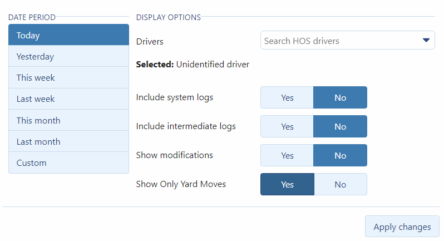Turn on Show modifications with Yes

point(287,155)
